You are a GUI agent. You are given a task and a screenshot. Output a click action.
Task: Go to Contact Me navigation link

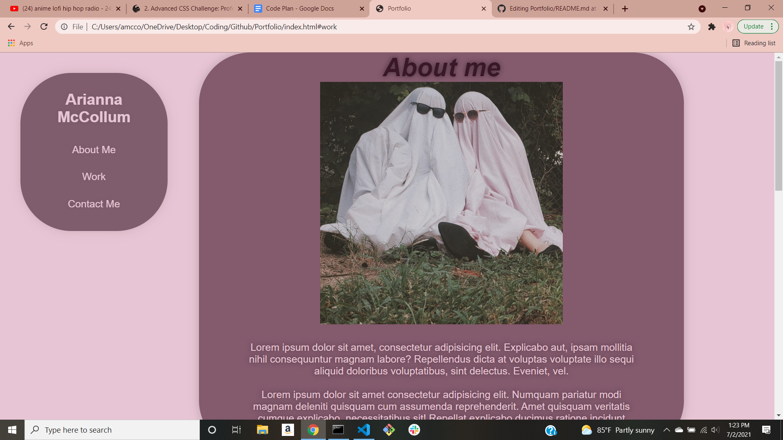click(x=94, y=204)
